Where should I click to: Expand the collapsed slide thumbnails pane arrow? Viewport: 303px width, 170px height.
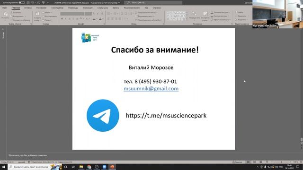(x=3, y=29)
